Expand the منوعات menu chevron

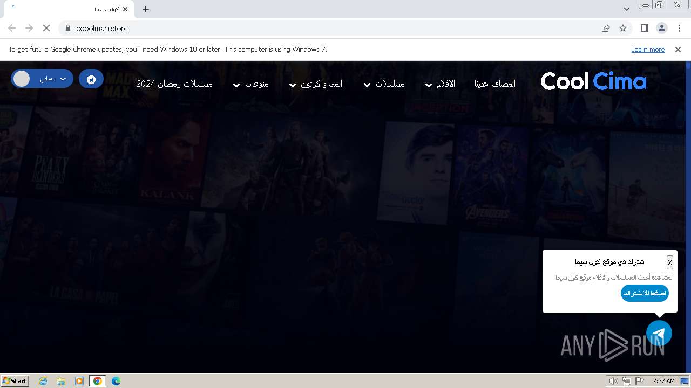(236, 85)
